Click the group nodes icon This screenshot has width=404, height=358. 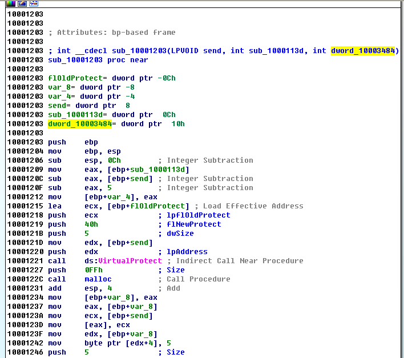coord(34,3)
